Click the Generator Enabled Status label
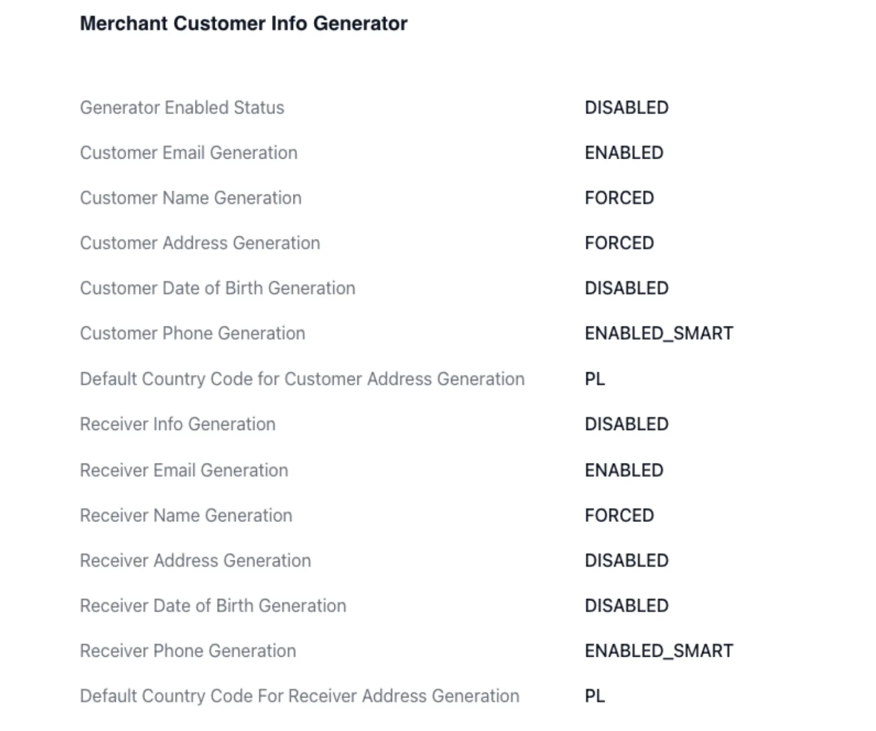The height and width of the screenshot is (731, 876). (182, 108)
